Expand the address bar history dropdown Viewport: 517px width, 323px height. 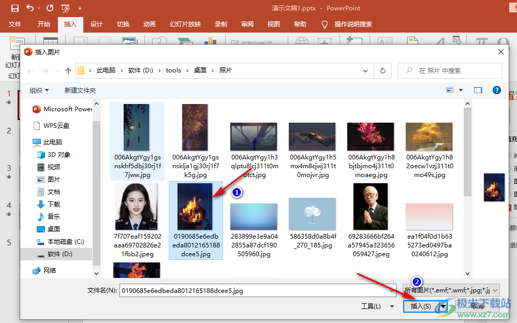pyautogui.click(x=365, y=71)
